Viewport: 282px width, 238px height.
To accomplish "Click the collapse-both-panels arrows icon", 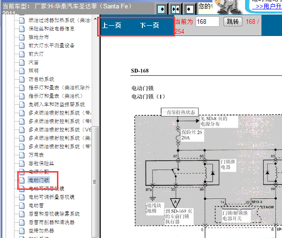I will tap(176, 9).
